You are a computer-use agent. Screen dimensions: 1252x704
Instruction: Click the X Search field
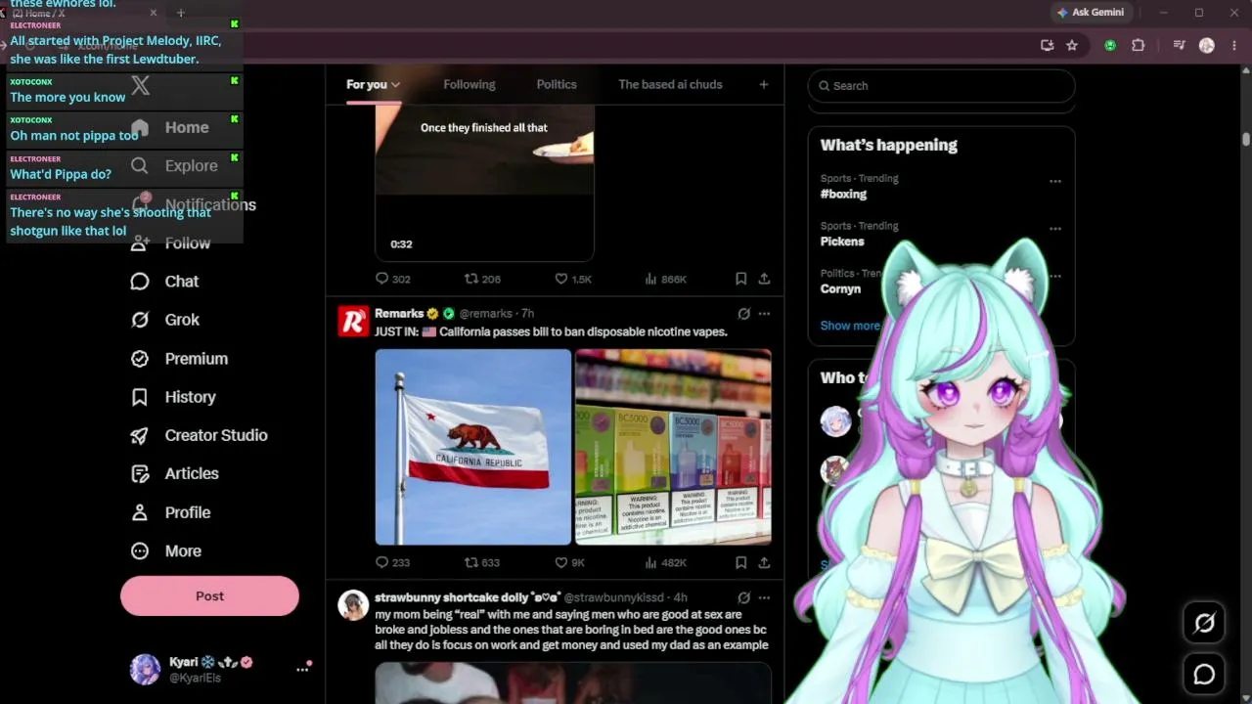tap(941, 86)
